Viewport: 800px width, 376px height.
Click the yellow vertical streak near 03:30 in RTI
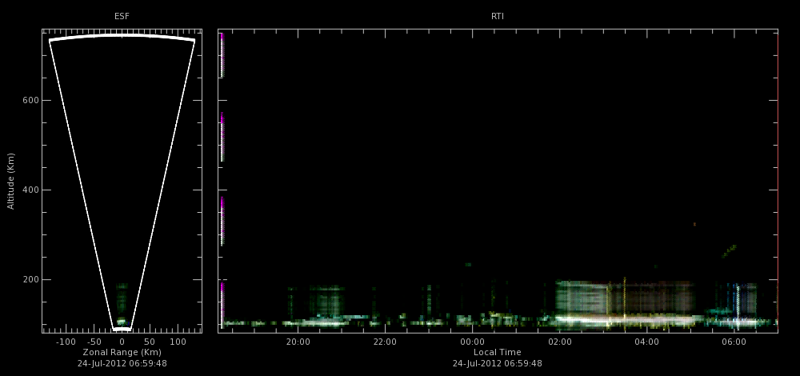625,301
